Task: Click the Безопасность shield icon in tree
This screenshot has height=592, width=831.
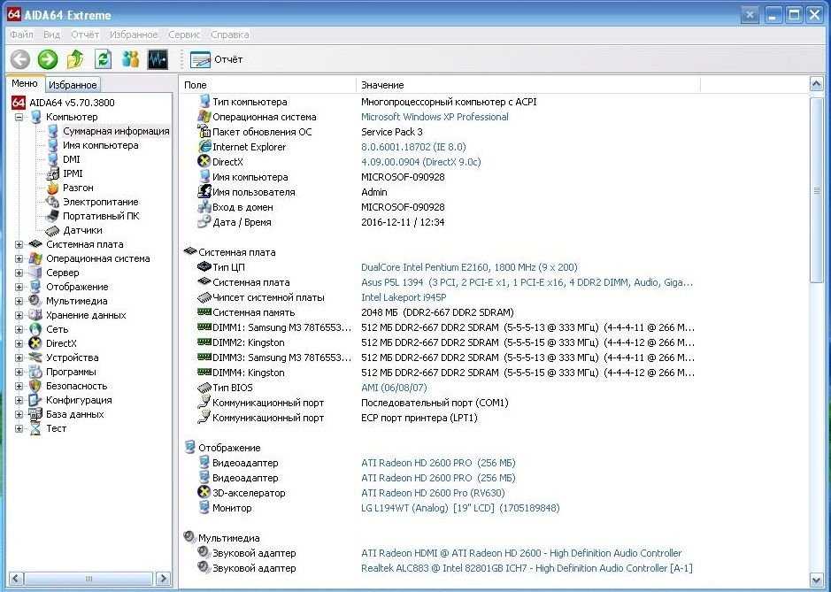Action: (x=35, y=386)
